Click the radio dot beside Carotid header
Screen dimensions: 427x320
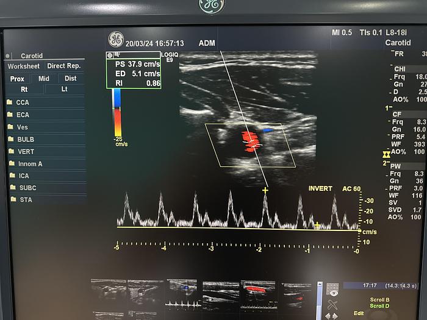pos(7,56)
